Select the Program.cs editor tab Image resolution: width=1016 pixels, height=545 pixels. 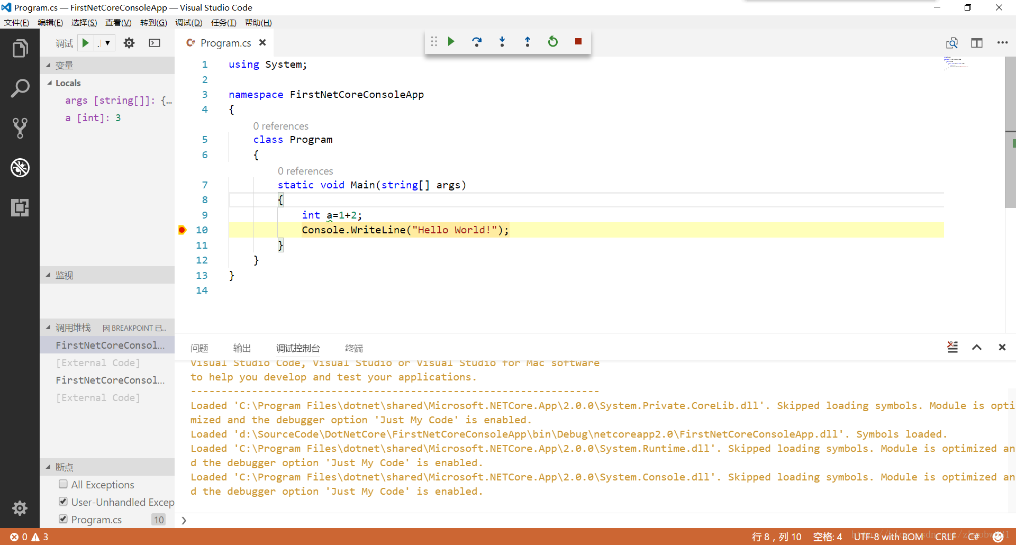click(226, 43)
